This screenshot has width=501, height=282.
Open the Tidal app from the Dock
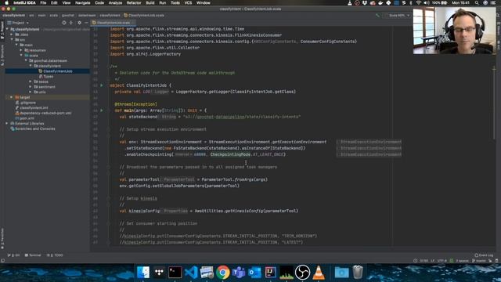(159, 273)
